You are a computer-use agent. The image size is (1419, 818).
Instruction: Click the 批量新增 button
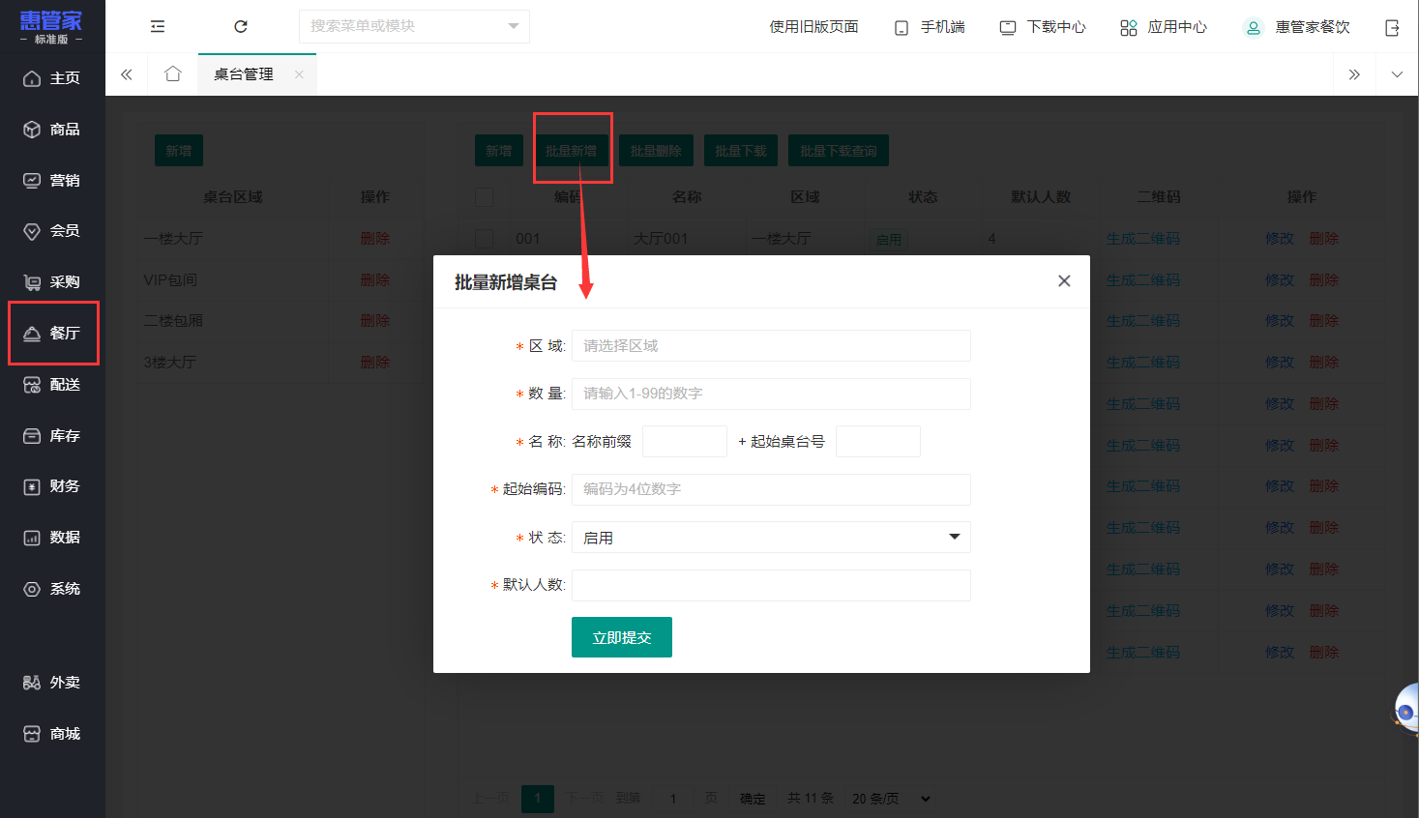point(571,151)
